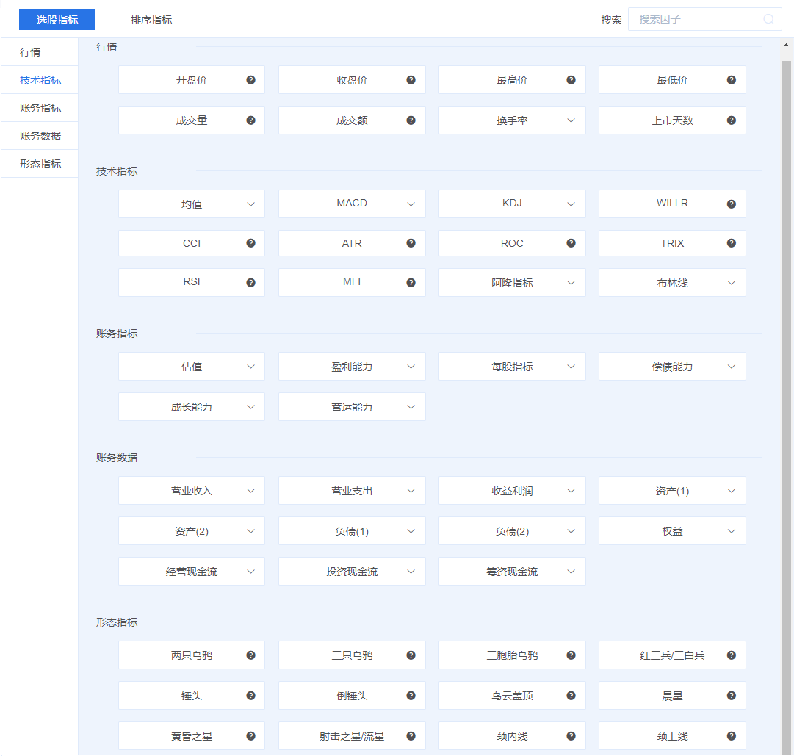Screen dimensions: 794x756
Task: Open the MACD dropdown options
Action: (411, 204)
